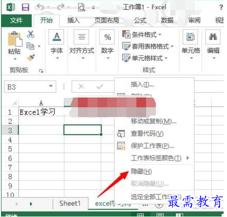The width and height of the screenshot is (227, 217).
Task: Confirm formula entry with the checkmark
Action: [x=100, y=86]
